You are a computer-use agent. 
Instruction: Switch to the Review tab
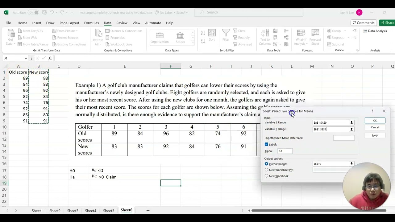(x=122, y=23)
